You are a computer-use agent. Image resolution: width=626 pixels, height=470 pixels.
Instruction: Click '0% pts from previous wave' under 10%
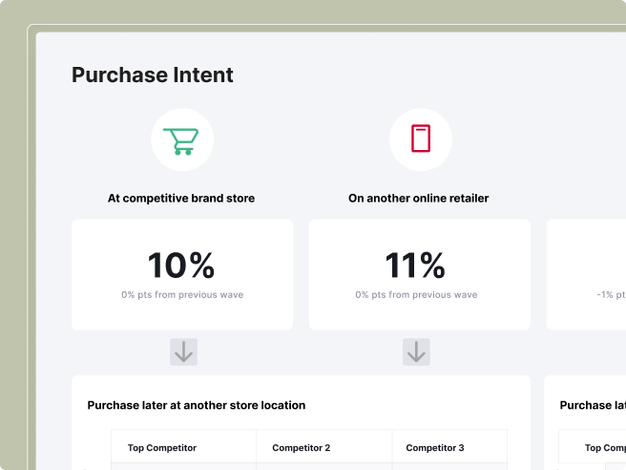(x=181, y=295)
